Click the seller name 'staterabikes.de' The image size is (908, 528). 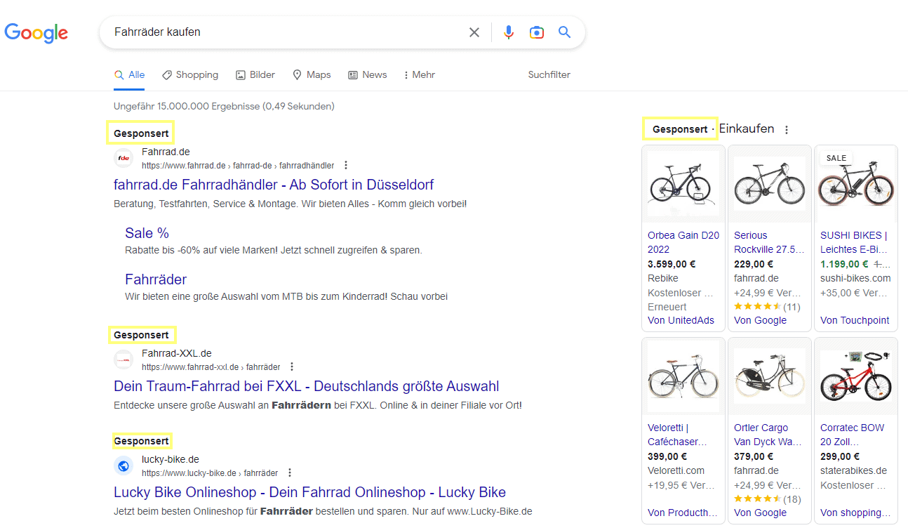853,470
